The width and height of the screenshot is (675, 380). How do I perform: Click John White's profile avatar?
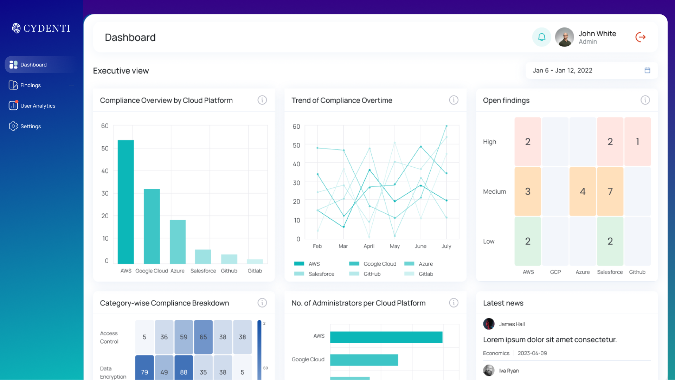click(565, 37)
